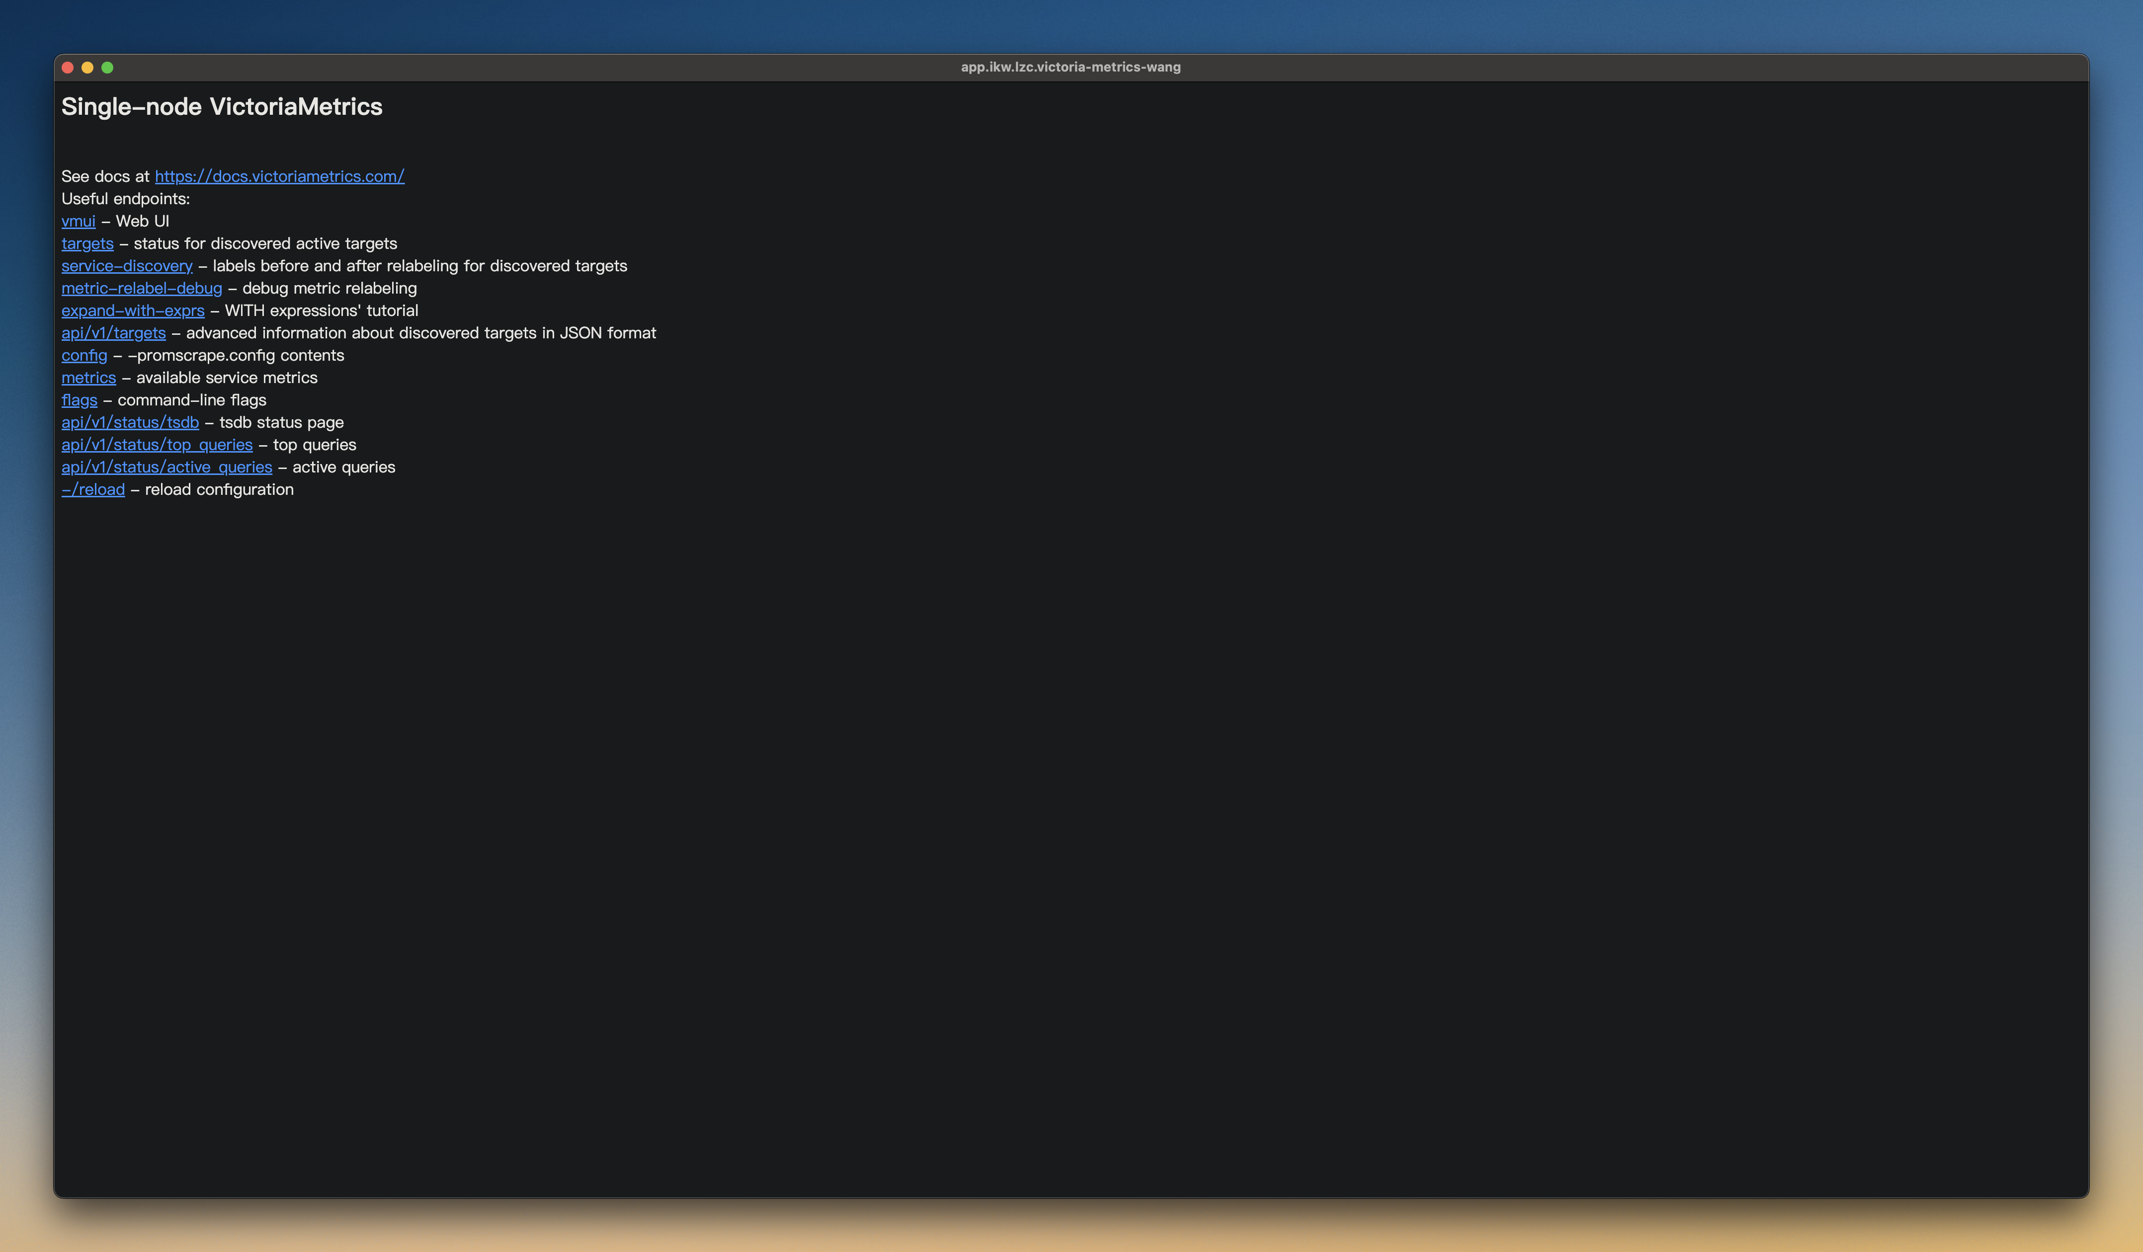2143x1252 pixels.
Task: Click the 'available service metrics' description text
Action: pos(227,378)
